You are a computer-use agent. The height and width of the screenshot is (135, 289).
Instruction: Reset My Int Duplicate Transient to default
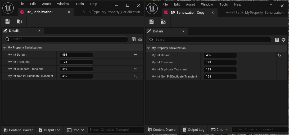pos(136,69)
